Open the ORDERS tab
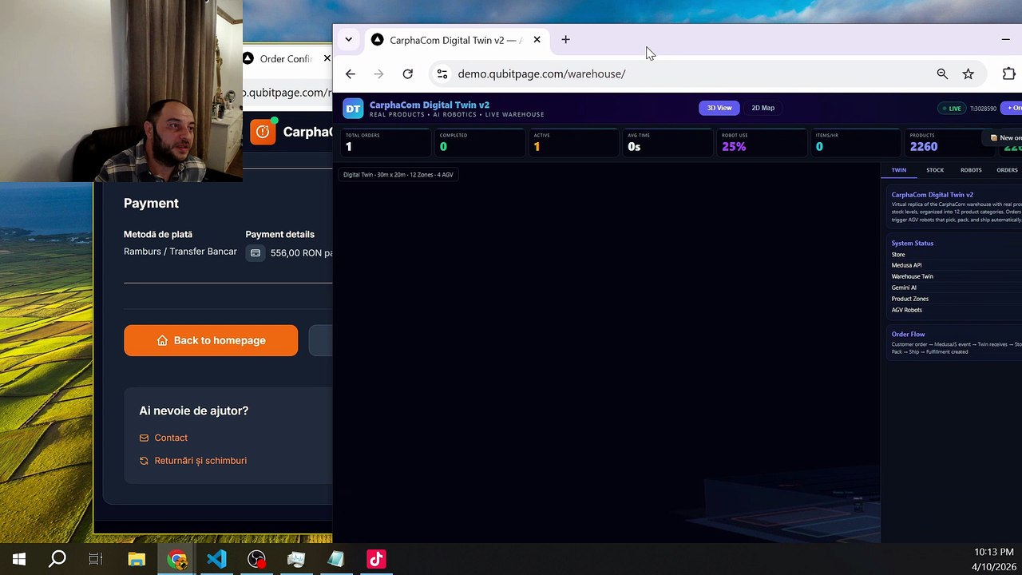 1007,170
